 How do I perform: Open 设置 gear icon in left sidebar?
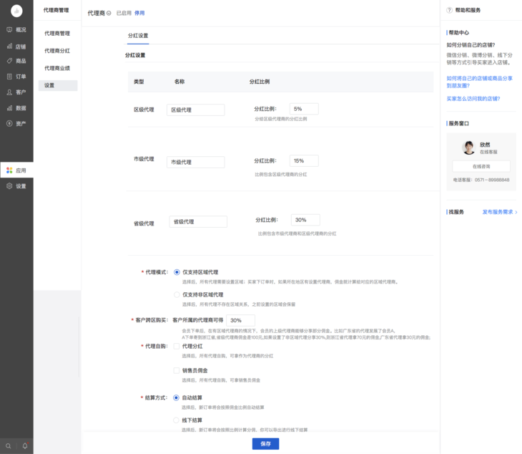coord(9,185)
